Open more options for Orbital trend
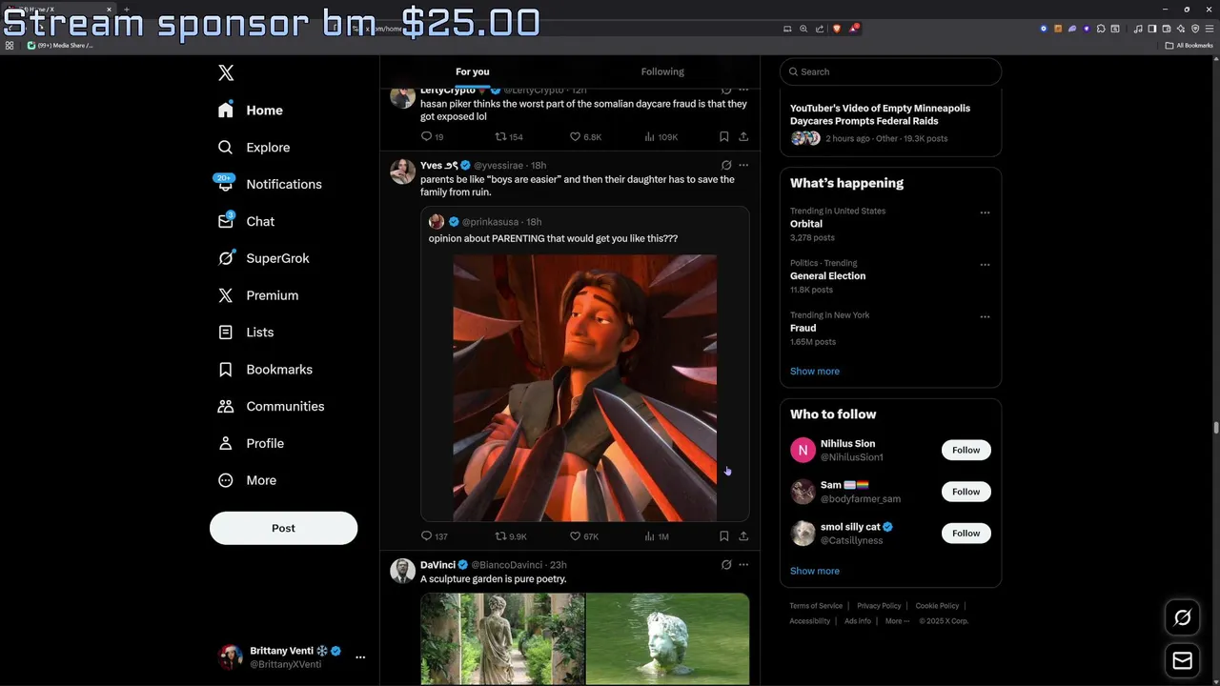The width and height of the screenshot is (1220, 686). (985, 212)
